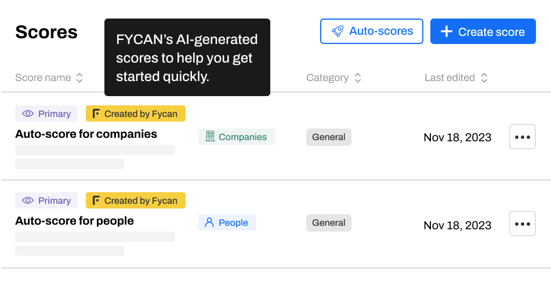Click the eye icon on companies Primary badge

(28, 113)
